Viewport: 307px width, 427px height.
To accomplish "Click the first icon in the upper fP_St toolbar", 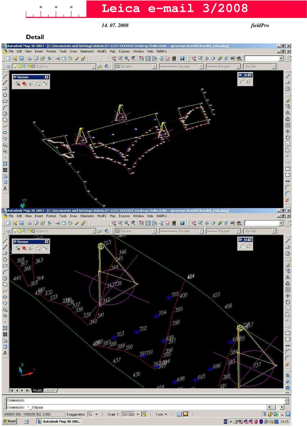I will coord(242,81).
